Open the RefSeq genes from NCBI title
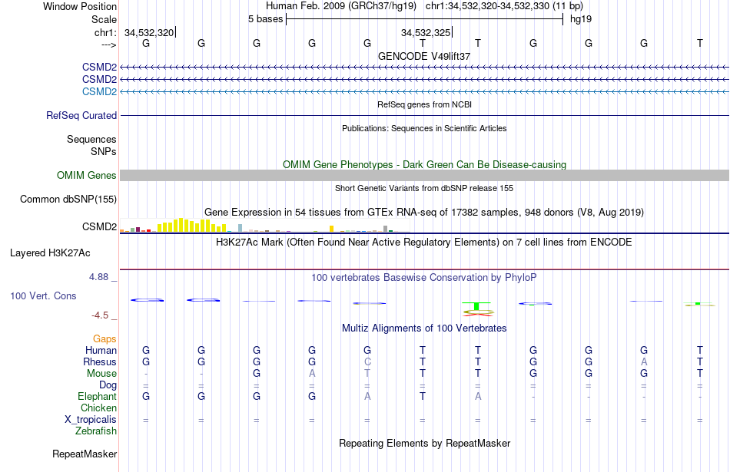The height and width of the screenshot is (472, 730). (424, 104)
